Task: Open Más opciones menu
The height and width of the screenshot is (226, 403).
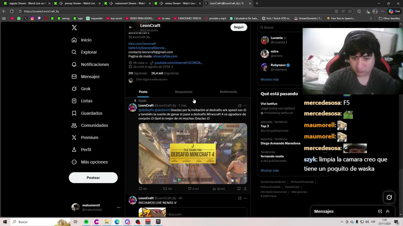Action: click(90, 162)
